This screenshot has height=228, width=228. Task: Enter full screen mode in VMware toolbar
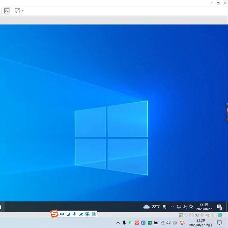click(x=17, y=11)
